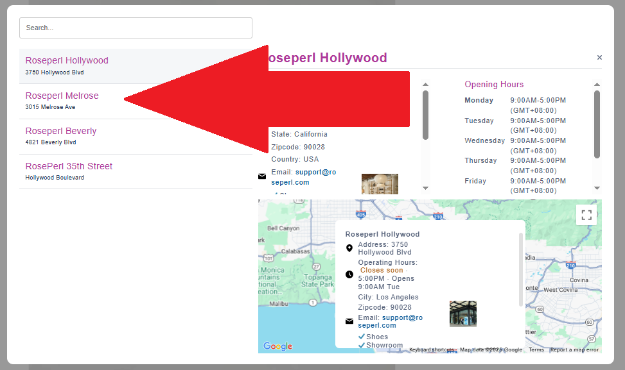Image resolution: width=625 pixels, height=370 pixels.
Task: Click the envelope icon in store details
Action: pyautogui.click(x=262, y=176)
